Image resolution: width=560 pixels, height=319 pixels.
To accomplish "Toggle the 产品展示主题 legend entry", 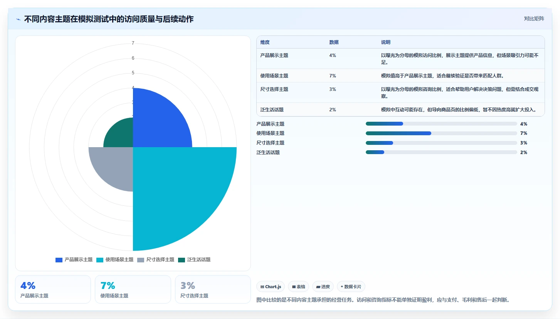I will (74, 260).
